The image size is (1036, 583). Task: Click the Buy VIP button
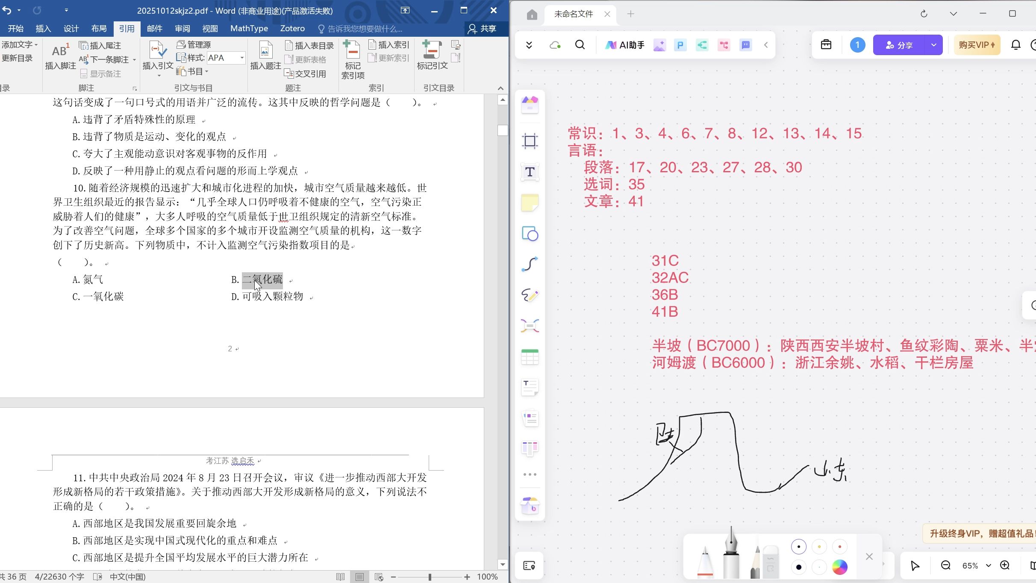point(977,45)
